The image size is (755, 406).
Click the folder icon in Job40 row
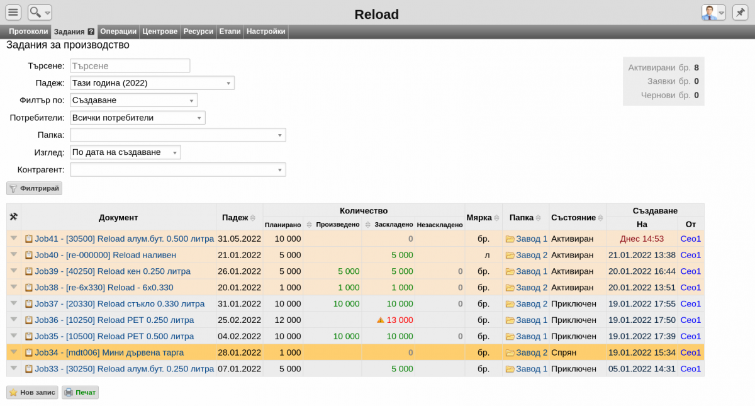click(510, 255)
